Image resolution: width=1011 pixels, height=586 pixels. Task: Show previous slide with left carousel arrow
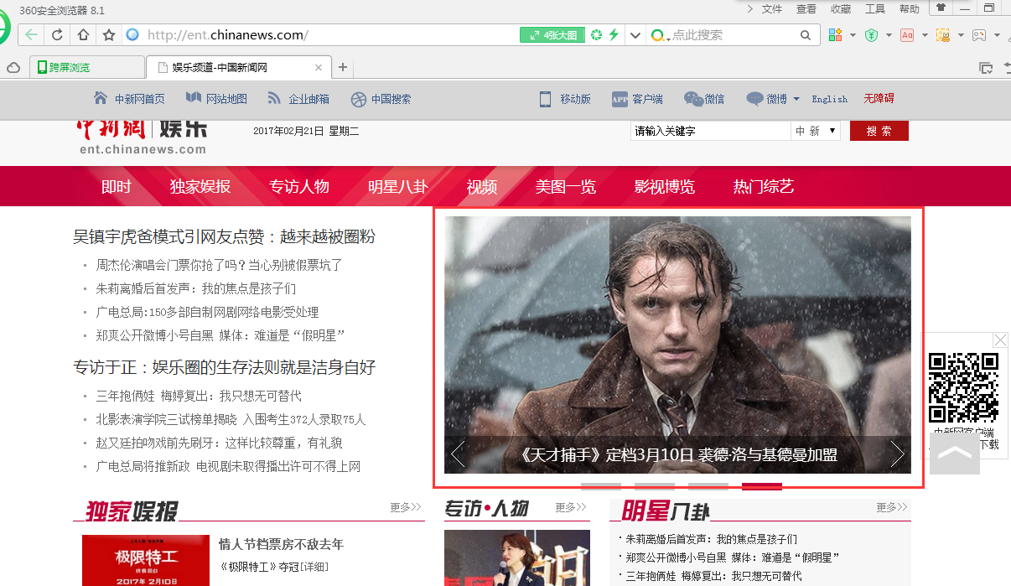[x=458, y=454]
